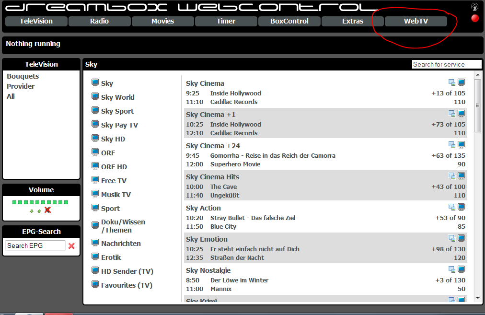Click the TV icon beside Erotik bouquet
Image resolution: width=485 pixels, height=315 pixels.
95,257
